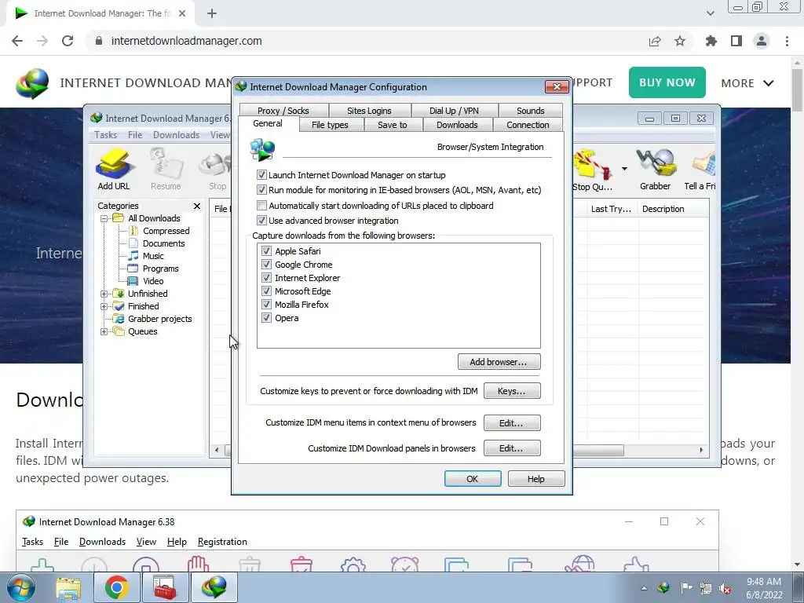Expand the Finished category node
The image size is (804, 603).
click(x=104, y=306)
